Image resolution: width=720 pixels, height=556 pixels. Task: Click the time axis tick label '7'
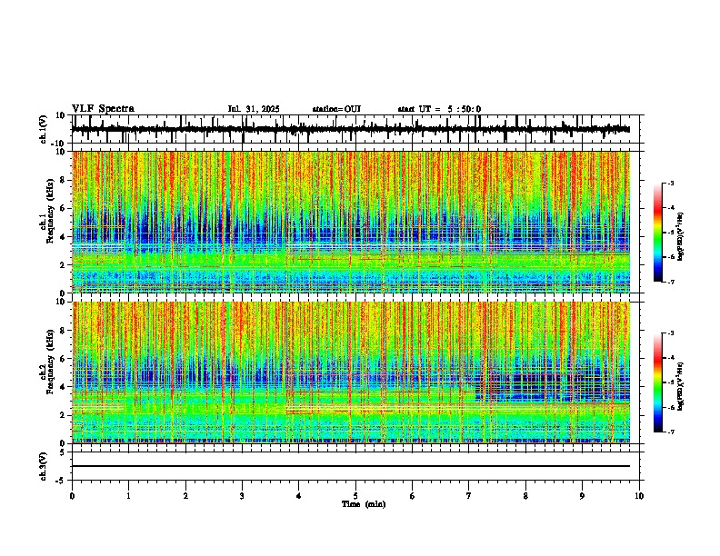(x=469, y=496)
